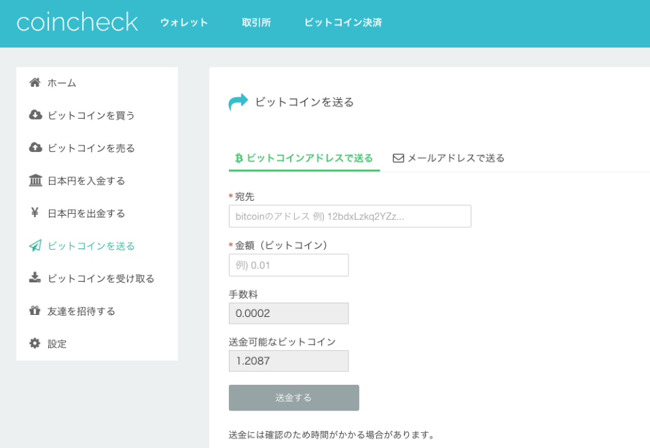Click the coincheck logo
This screenshot has height=448, width=650.
(x=77, y=22)
